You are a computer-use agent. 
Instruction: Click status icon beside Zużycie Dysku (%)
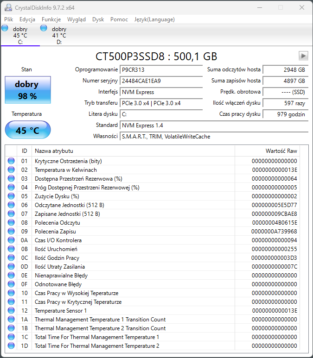11,196
